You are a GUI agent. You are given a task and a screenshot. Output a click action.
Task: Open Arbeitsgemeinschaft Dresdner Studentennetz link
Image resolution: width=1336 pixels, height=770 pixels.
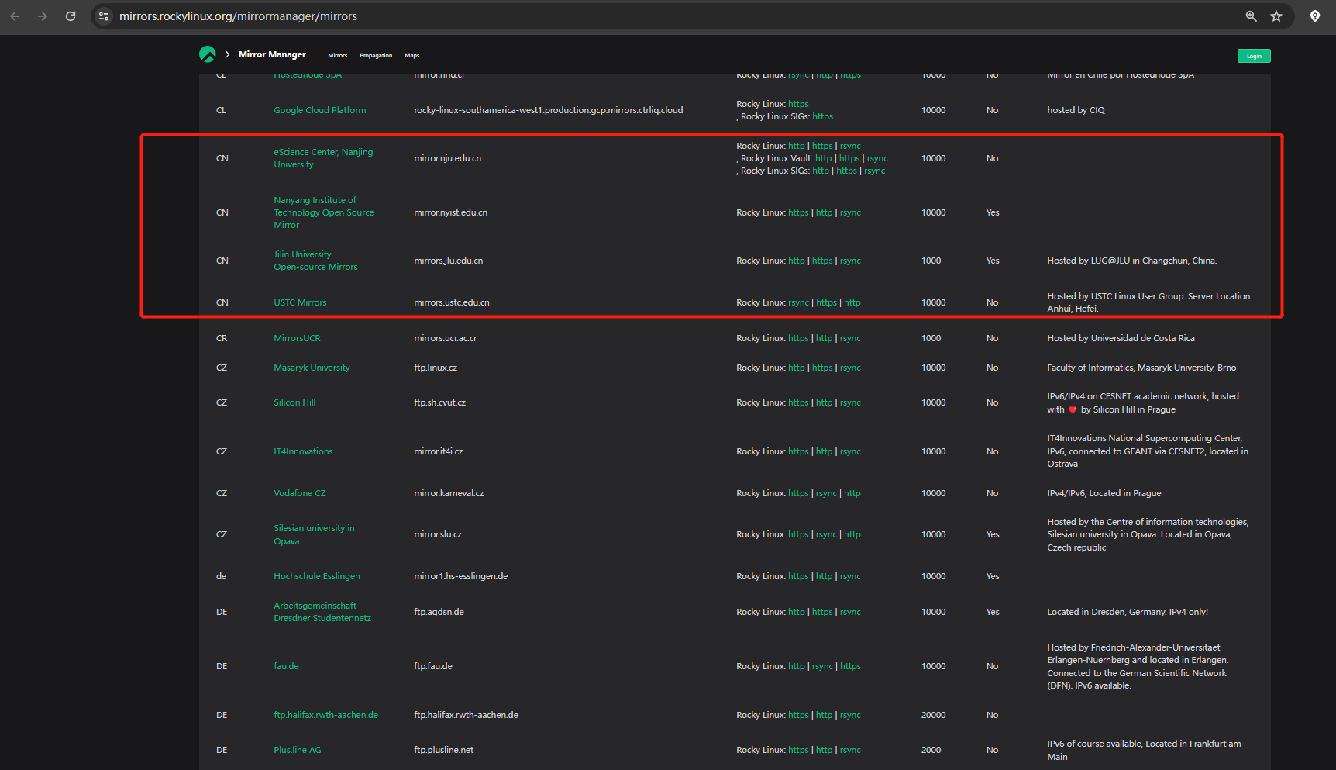(322, 612)
